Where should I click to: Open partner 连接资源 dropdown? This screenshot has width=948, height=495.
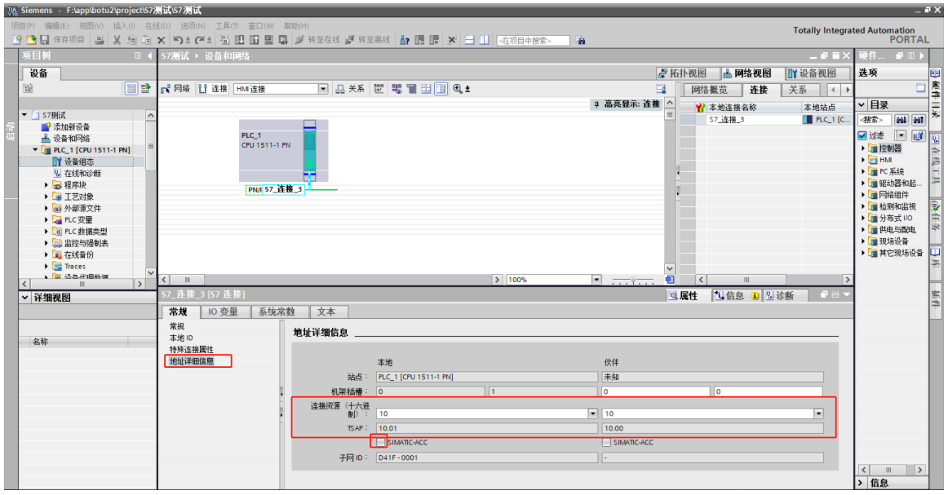click(818, 413)
